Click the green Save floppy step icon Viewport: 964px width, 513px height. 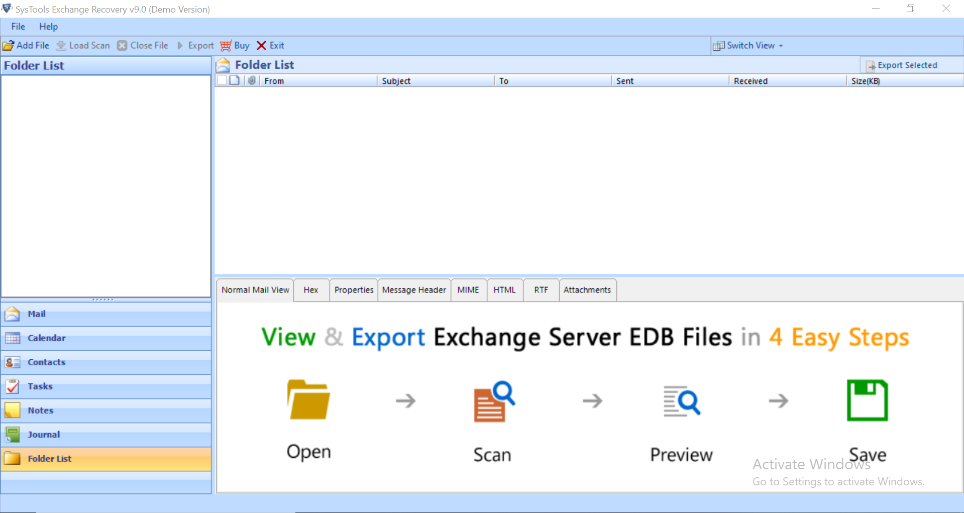868,400
